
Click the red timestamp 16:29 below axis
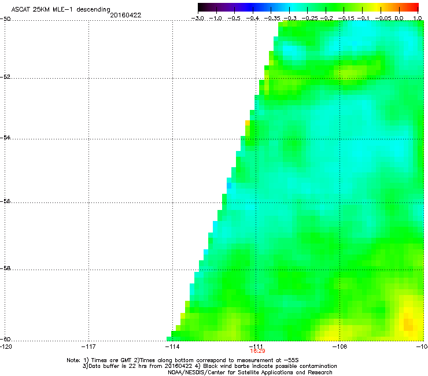[x=258, y=351]
